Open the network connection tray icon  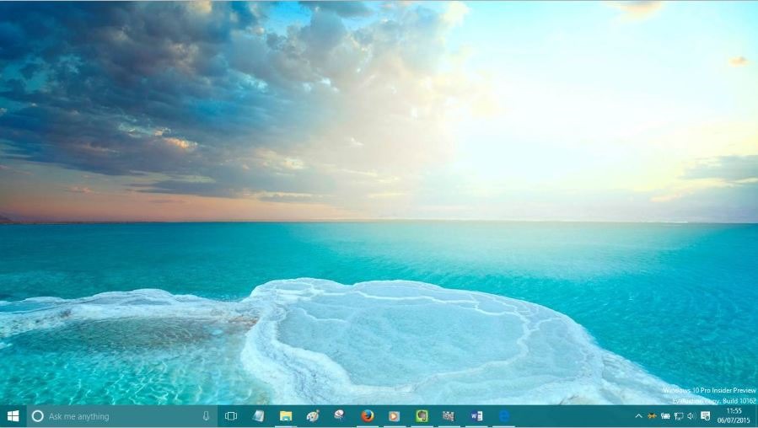[x=679, y=416]
